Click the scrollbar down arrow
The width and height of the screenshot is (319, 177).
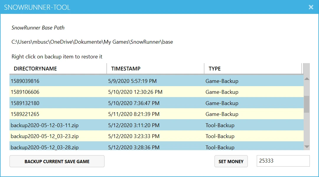click(306, 147)
